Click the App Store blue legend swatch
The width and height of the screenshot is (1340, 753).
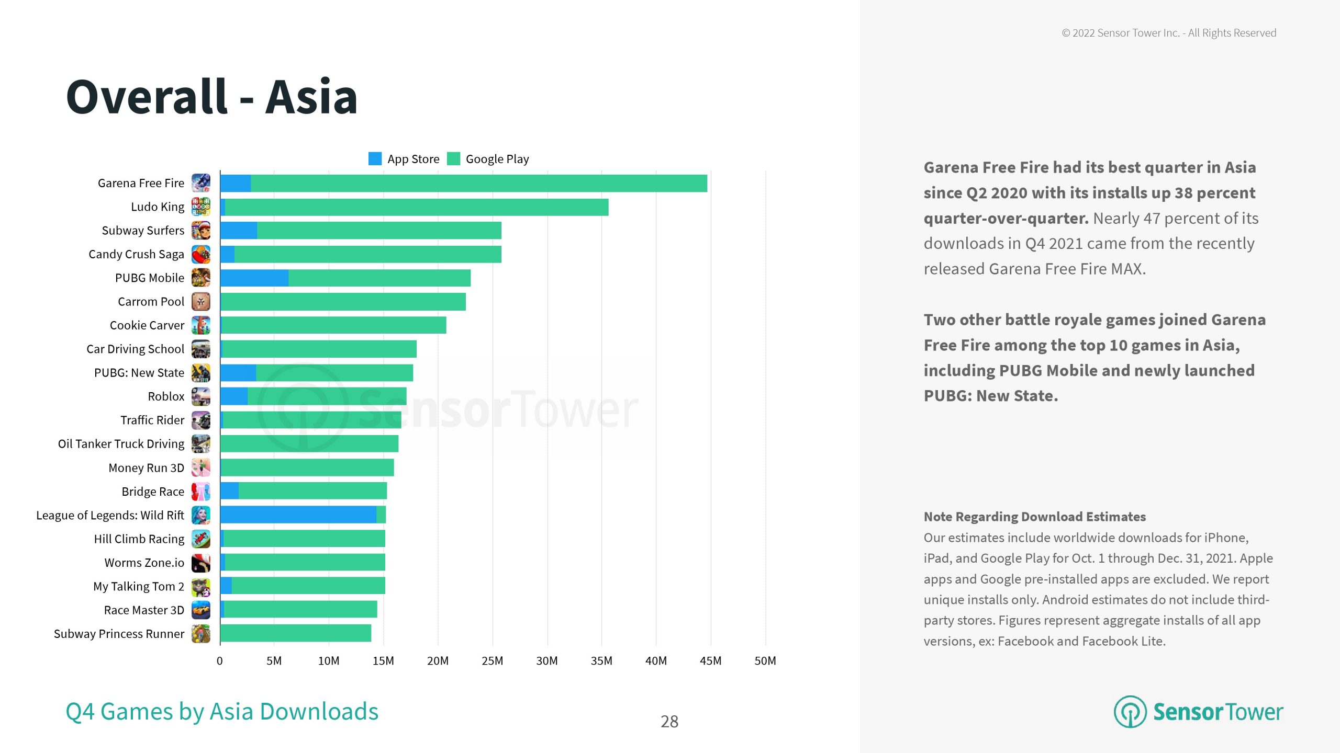(375, 158)
